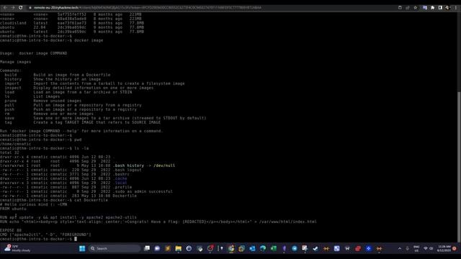Open the clock and date flyout

point(444,248)
